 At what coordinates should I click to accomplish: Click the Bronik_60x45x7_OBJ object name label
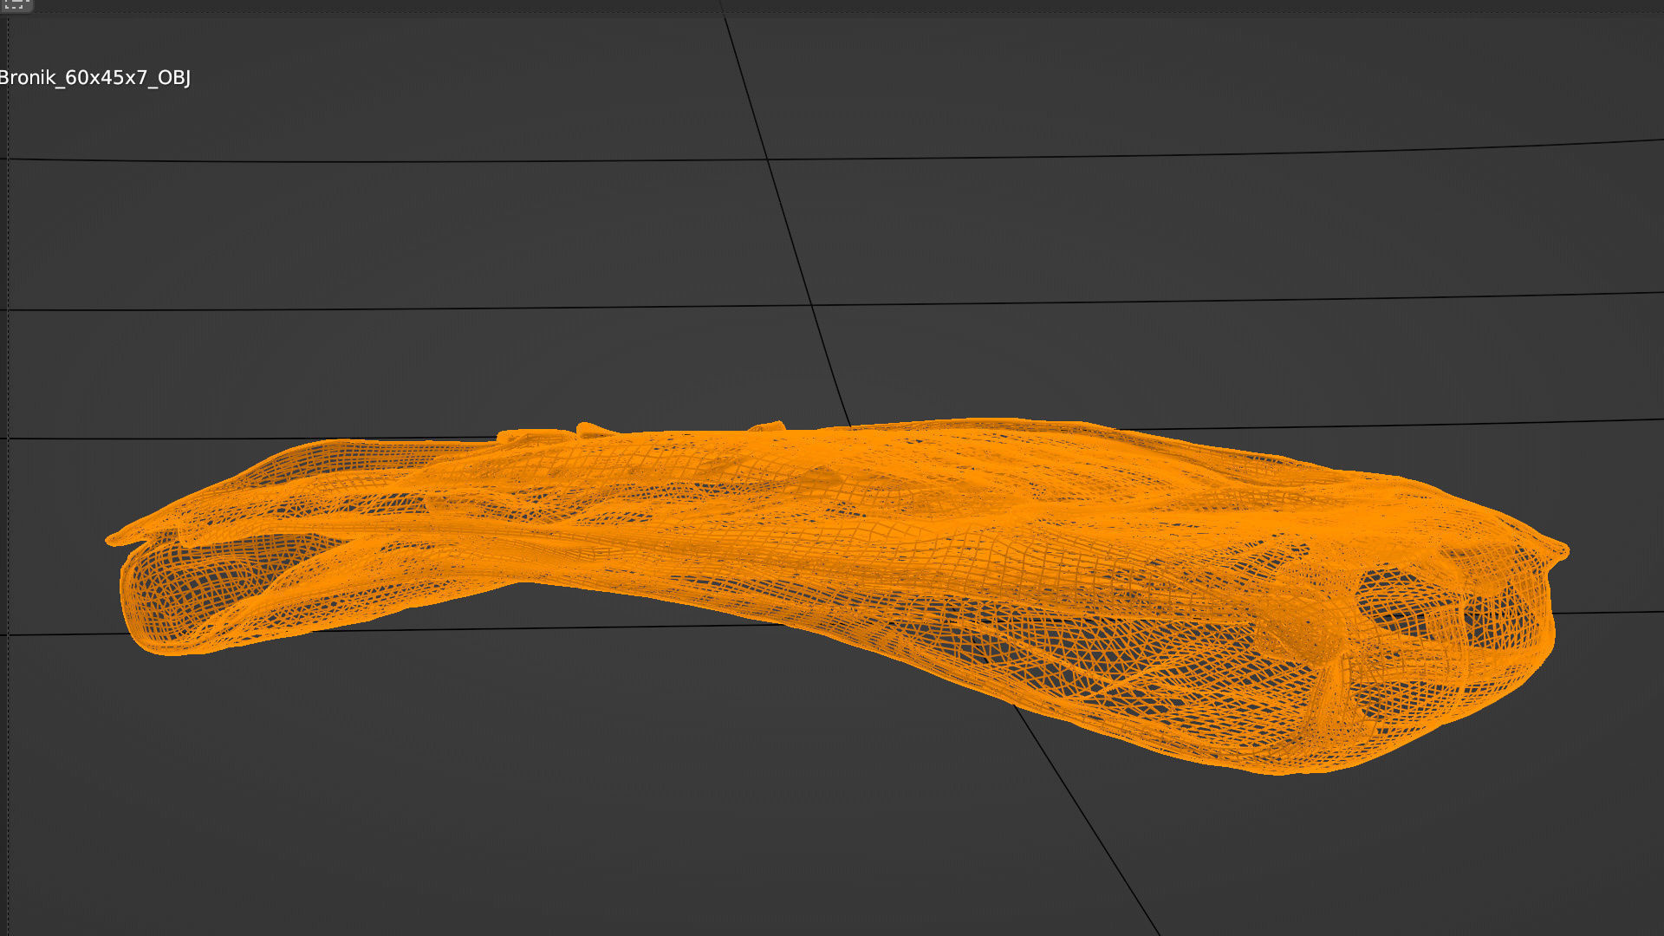pos(94,78)
